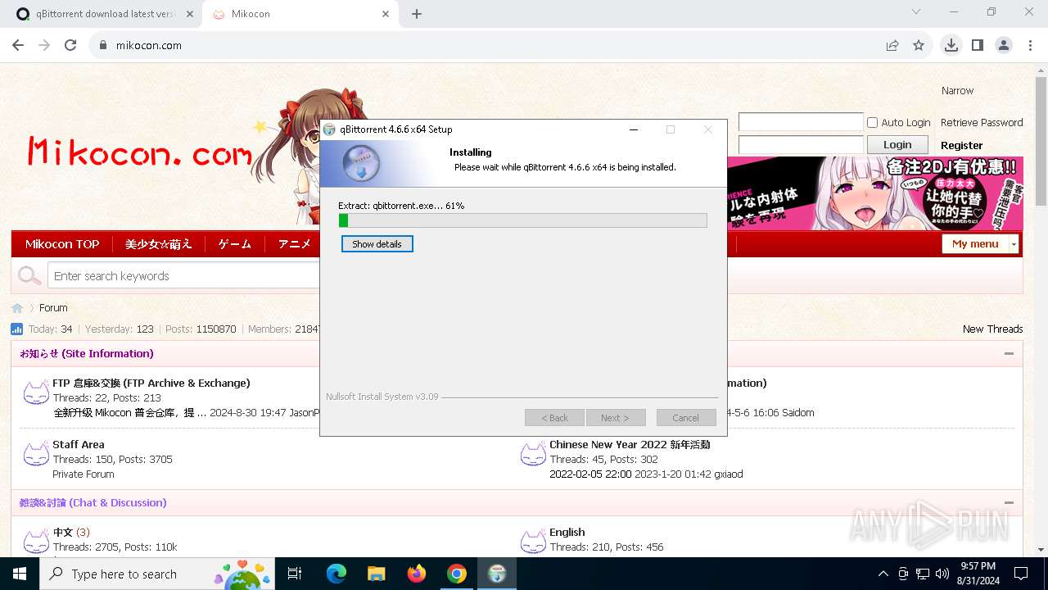Open the Windows Start menu
Screen dimensions: 1048x590
pyautogui.click(x=20, y=574)
